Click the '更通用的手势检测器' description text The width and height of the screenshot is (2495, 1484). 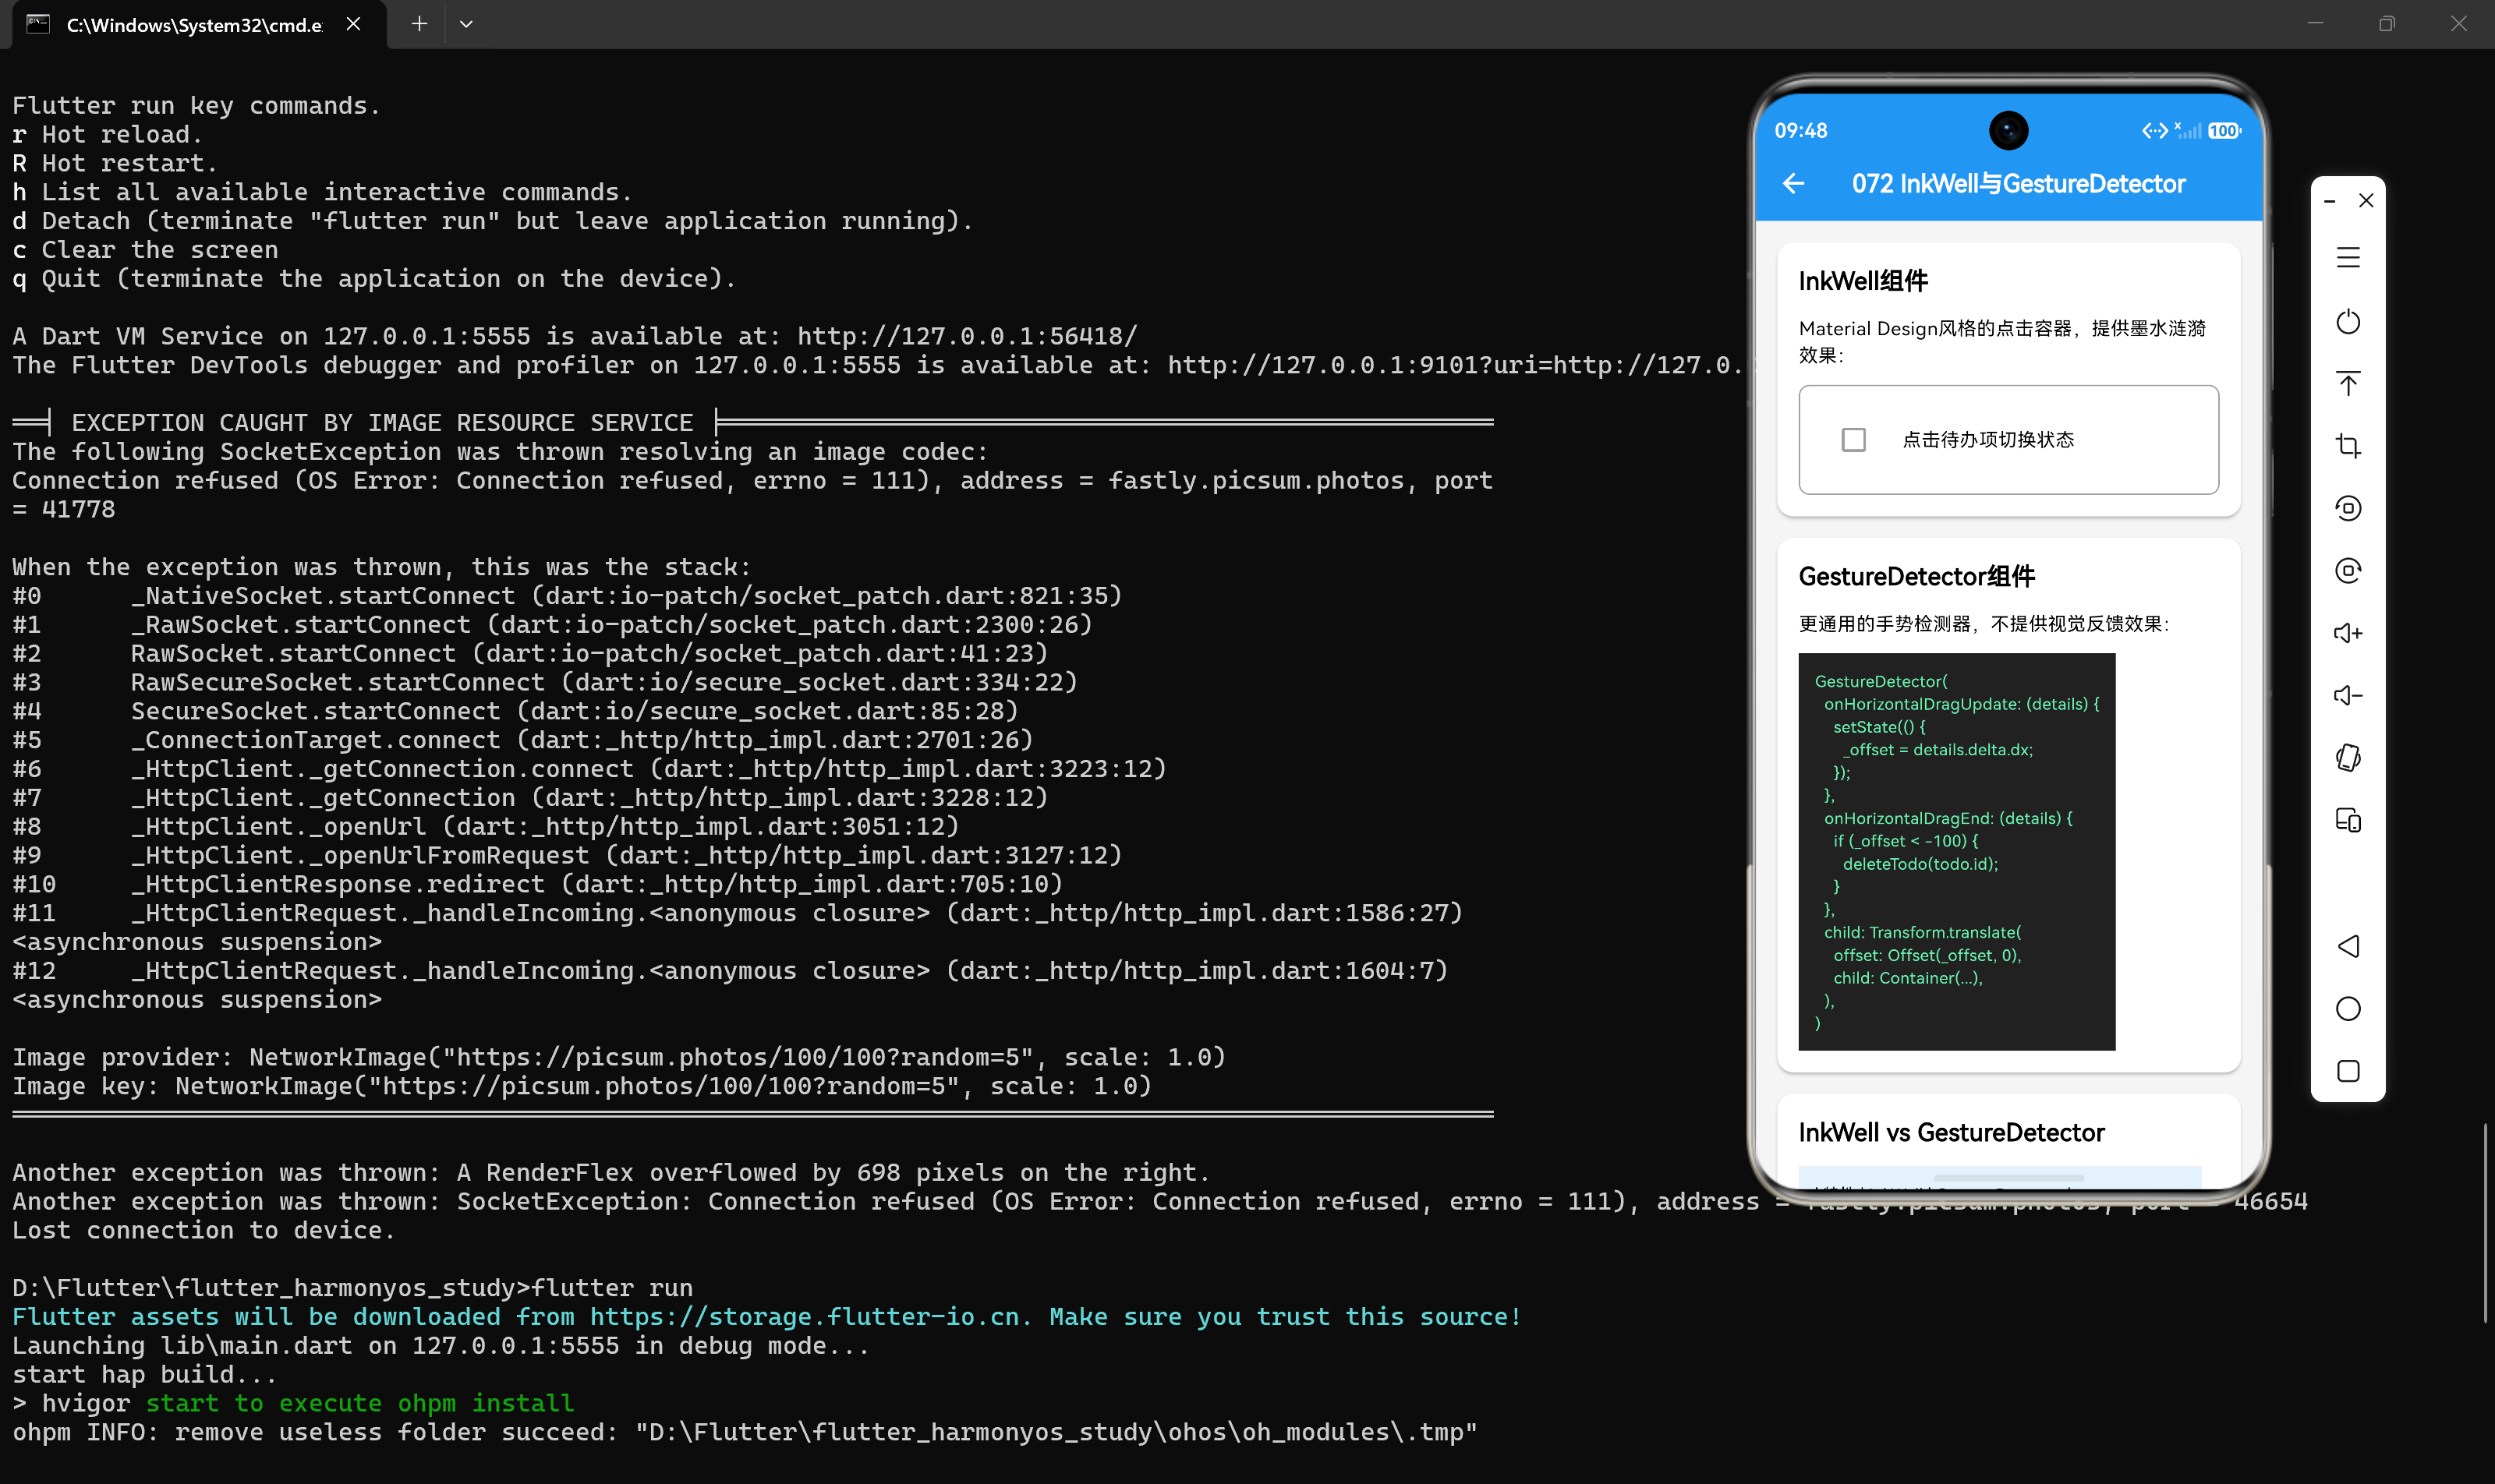(x=1984, y=624)
